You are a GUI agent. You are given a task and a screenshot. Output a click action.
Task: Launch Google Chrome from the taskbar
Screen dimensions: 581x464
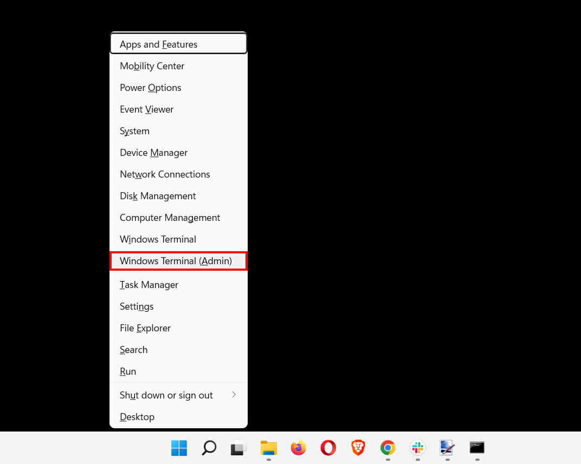387,448
